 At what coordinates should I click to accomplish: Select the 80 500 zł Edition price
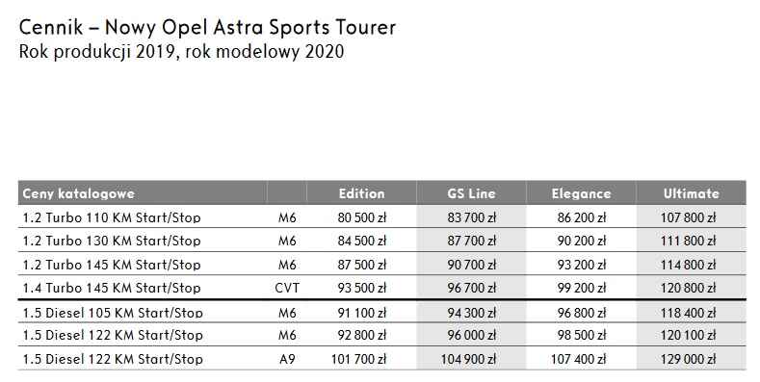(361, 217)
